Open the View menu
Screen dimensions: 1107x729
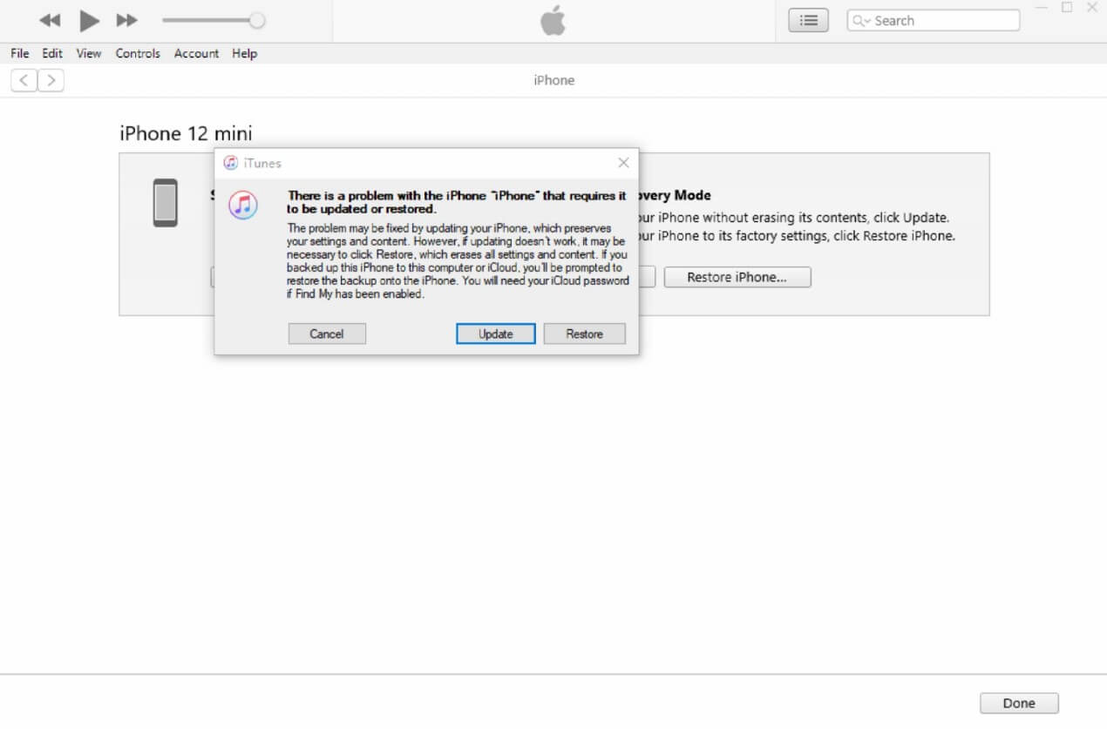[89, 53]
